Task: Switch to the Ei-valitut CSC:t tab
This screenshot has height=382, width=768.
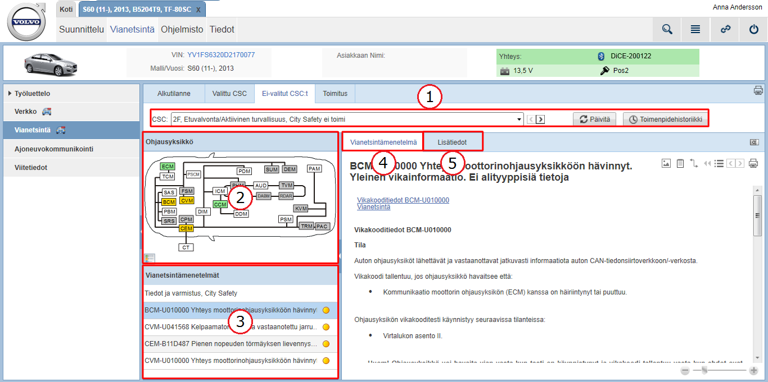Action: pos(284,94)
